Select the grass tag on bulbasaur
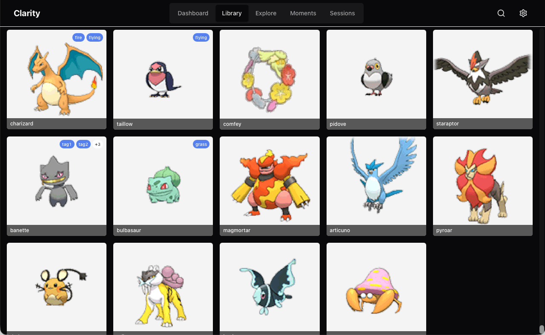 coord(201,144)
